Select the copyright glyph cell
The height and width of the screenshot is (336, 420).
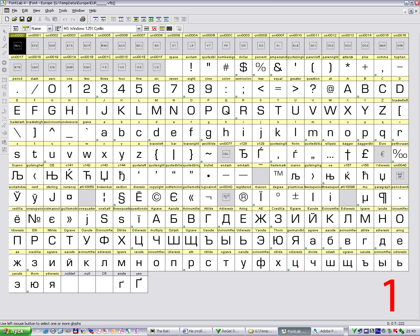coord(156,195)
